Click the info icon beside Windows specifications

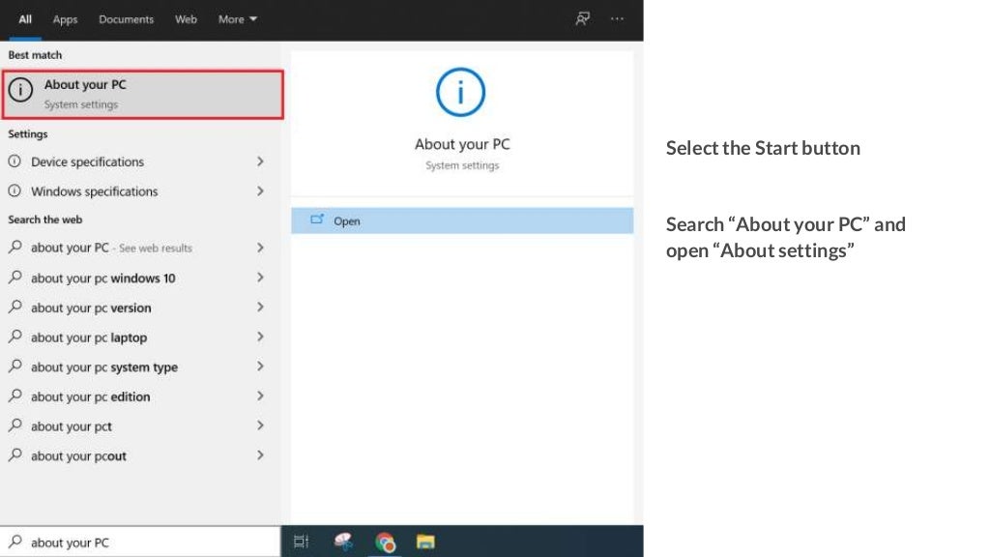click(15, 191)
